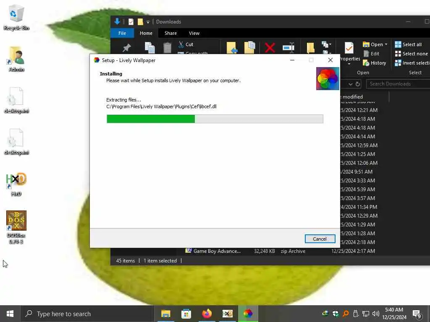Click the volume speaker tray icon
430x322 pixels.
click(x=376, y=314)
